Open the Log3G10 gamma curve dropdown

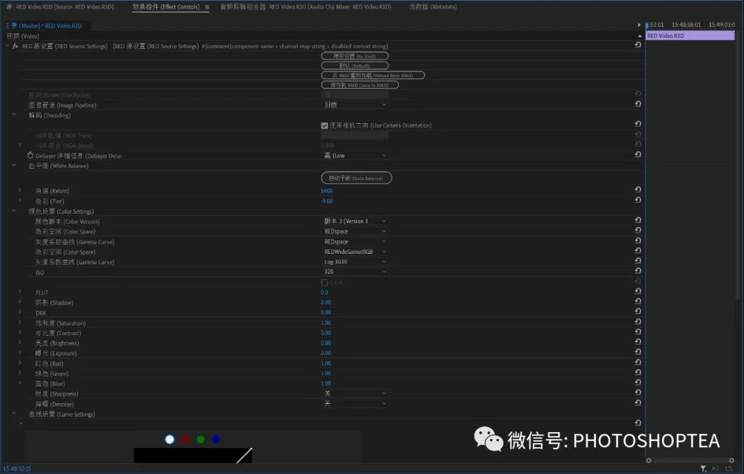355,261
